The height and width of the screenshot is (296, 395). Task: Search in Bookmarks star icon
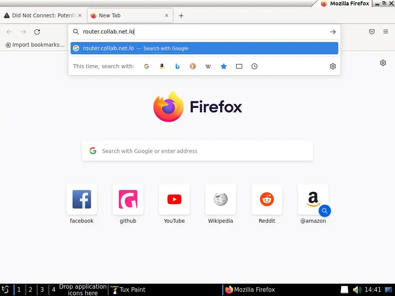click(x=223, y=66)
